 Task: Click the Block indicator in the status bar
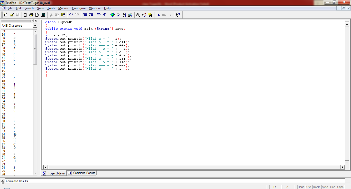point(316,187)
